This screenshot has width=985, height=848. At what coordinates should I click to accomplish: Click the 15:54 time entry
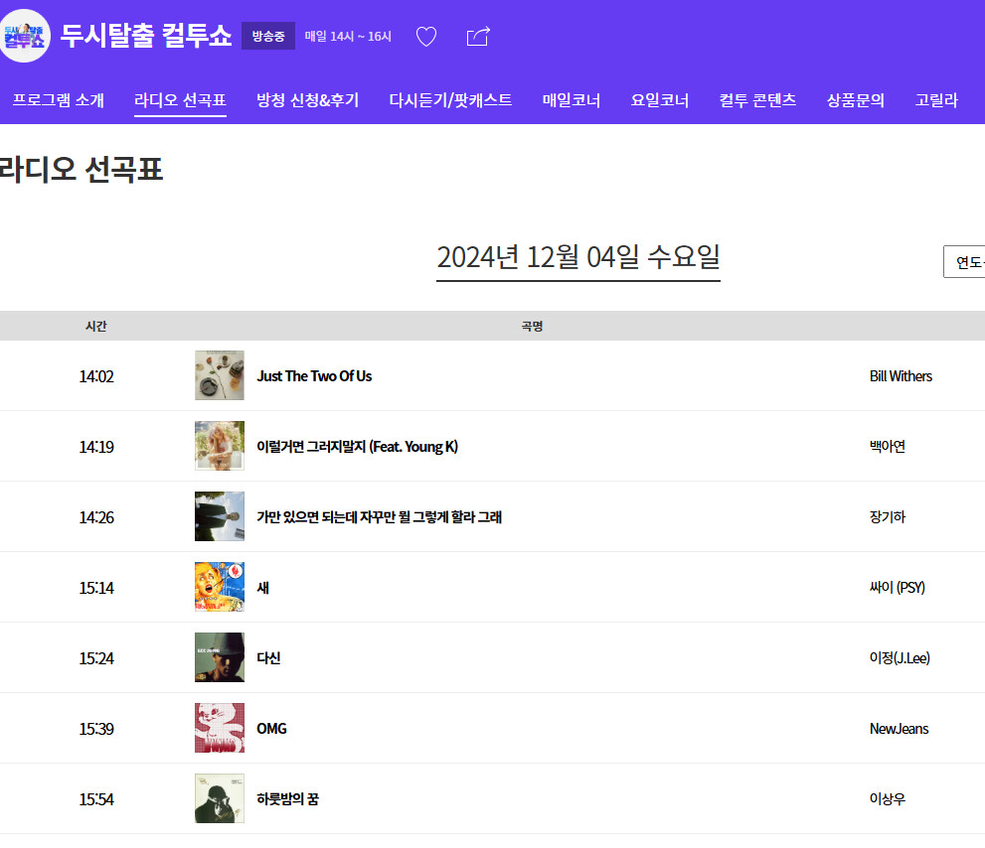96,799
